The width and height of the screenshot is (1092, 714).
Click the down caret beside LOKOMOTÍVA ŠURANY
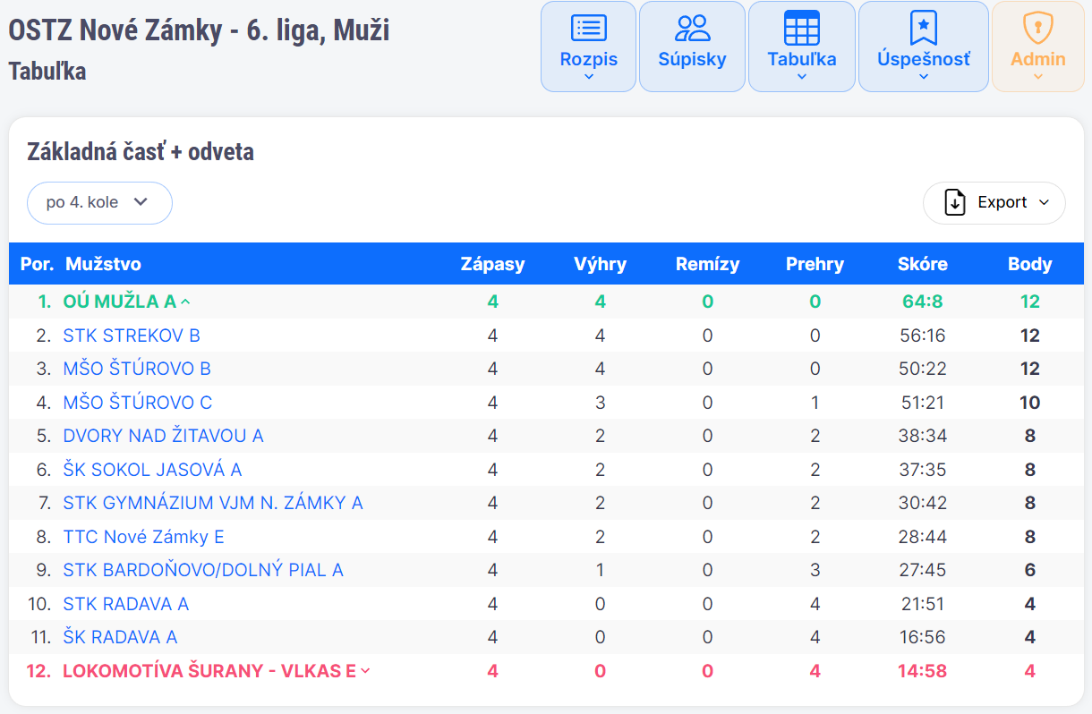364,671
